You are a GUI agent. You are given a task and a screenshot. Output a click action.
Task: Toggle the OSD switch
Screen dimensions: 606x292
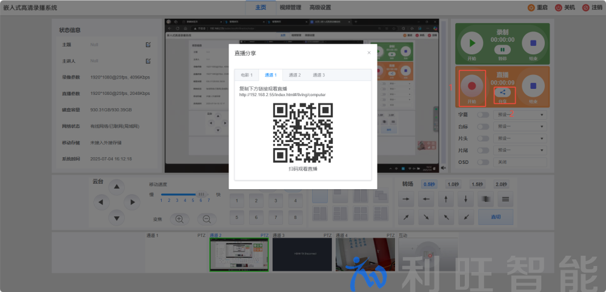pyautogui.click(x=483, y=162)
